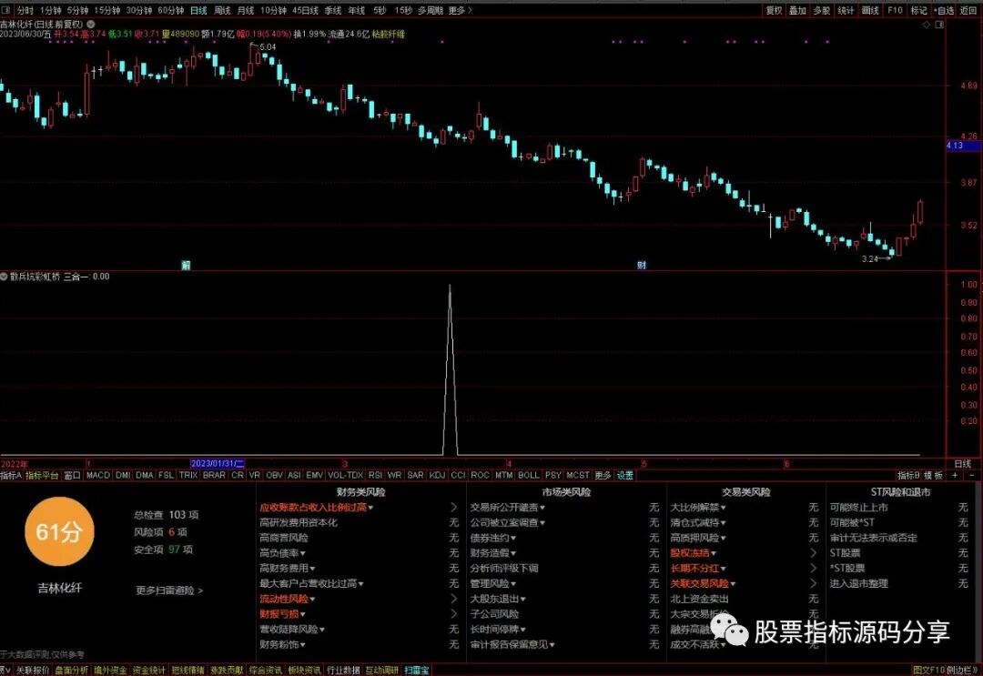Click the 复权 toolbar button
This screenshot has height=676, width=983.
coord(775,11)
